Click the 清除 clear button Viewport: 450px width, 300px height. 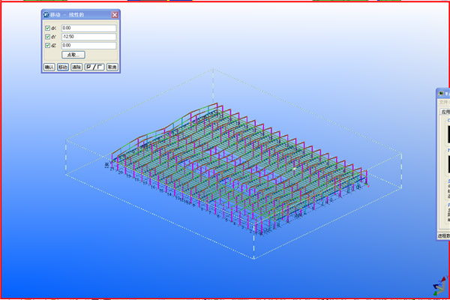pyautogui.click(x=76, y=67)
